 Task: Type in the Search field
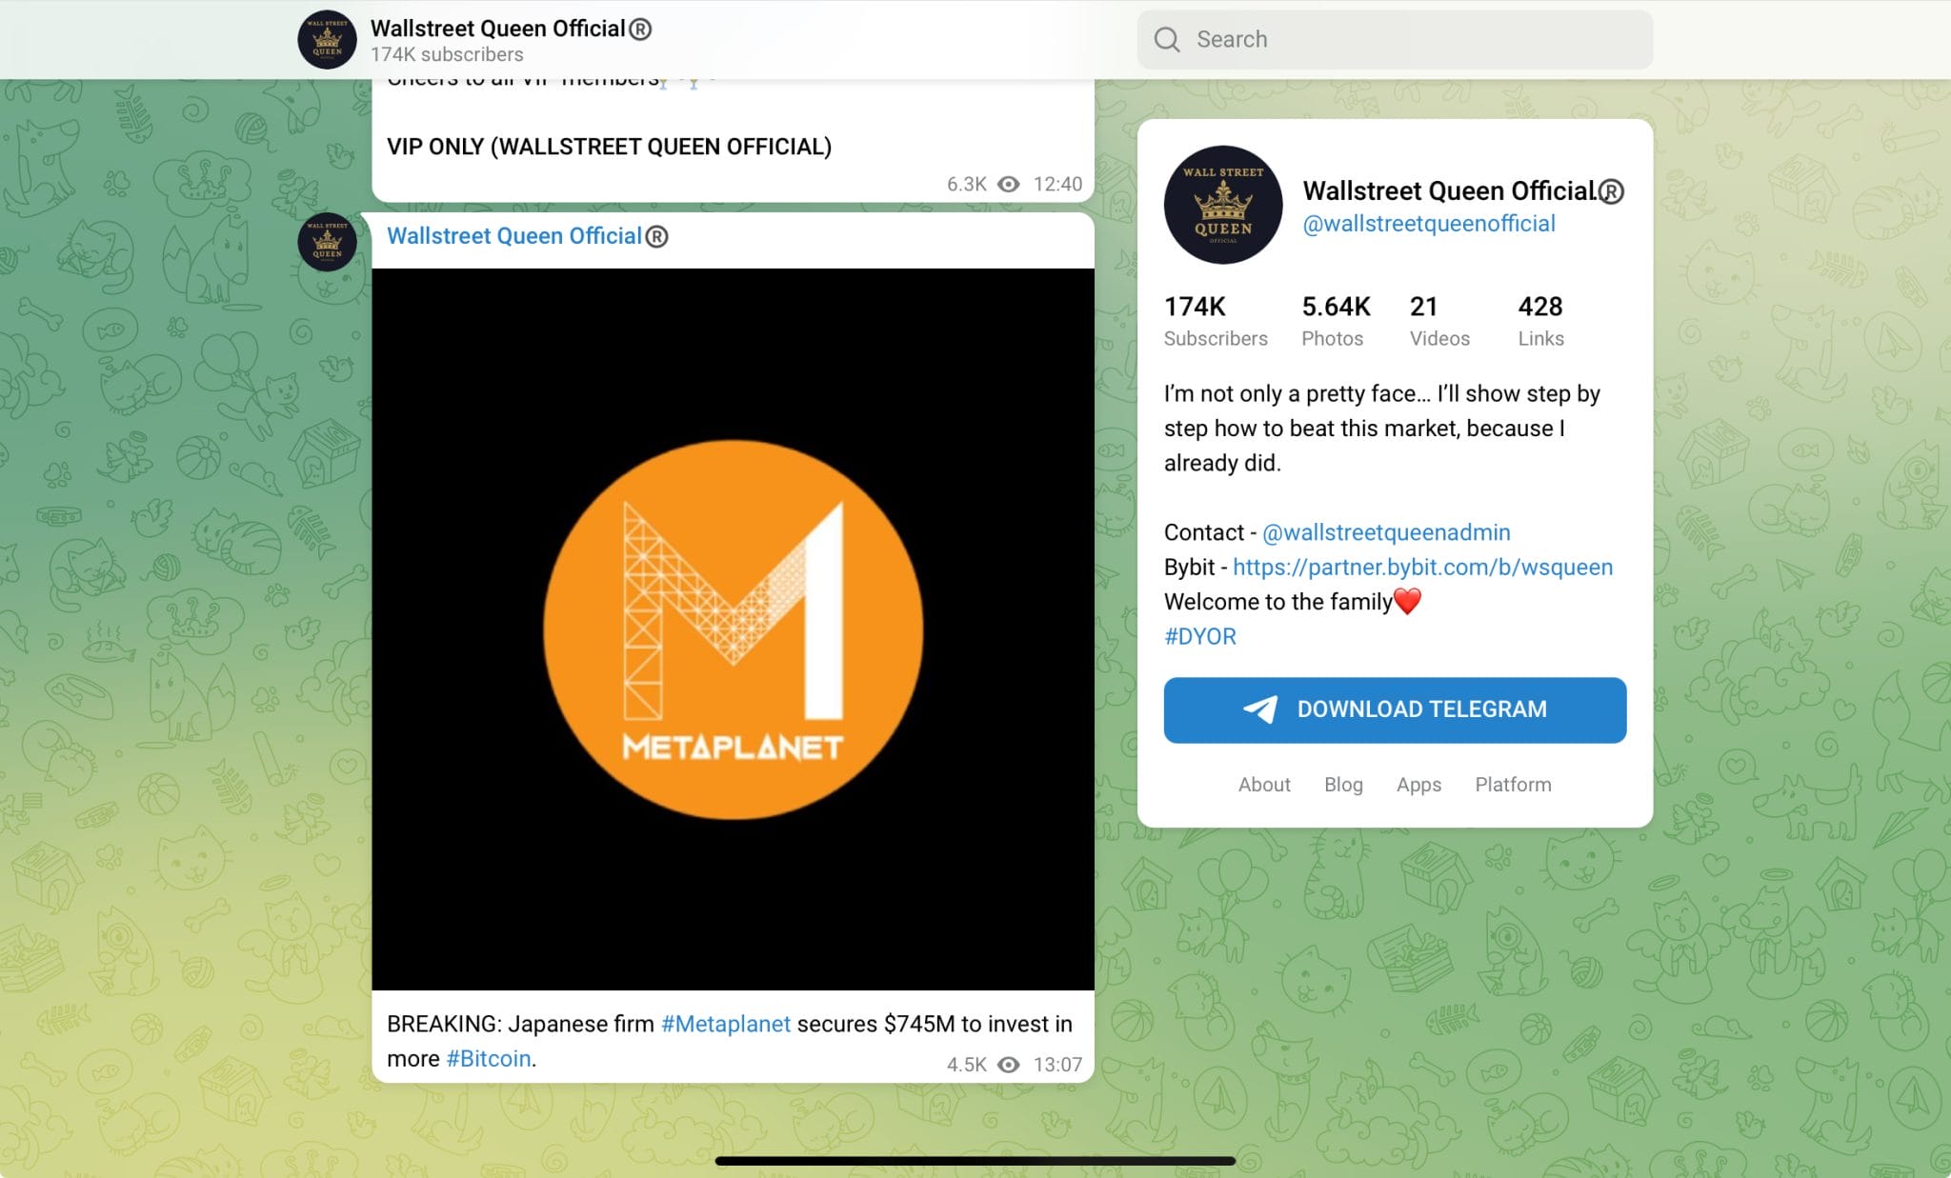[1410, 39]
